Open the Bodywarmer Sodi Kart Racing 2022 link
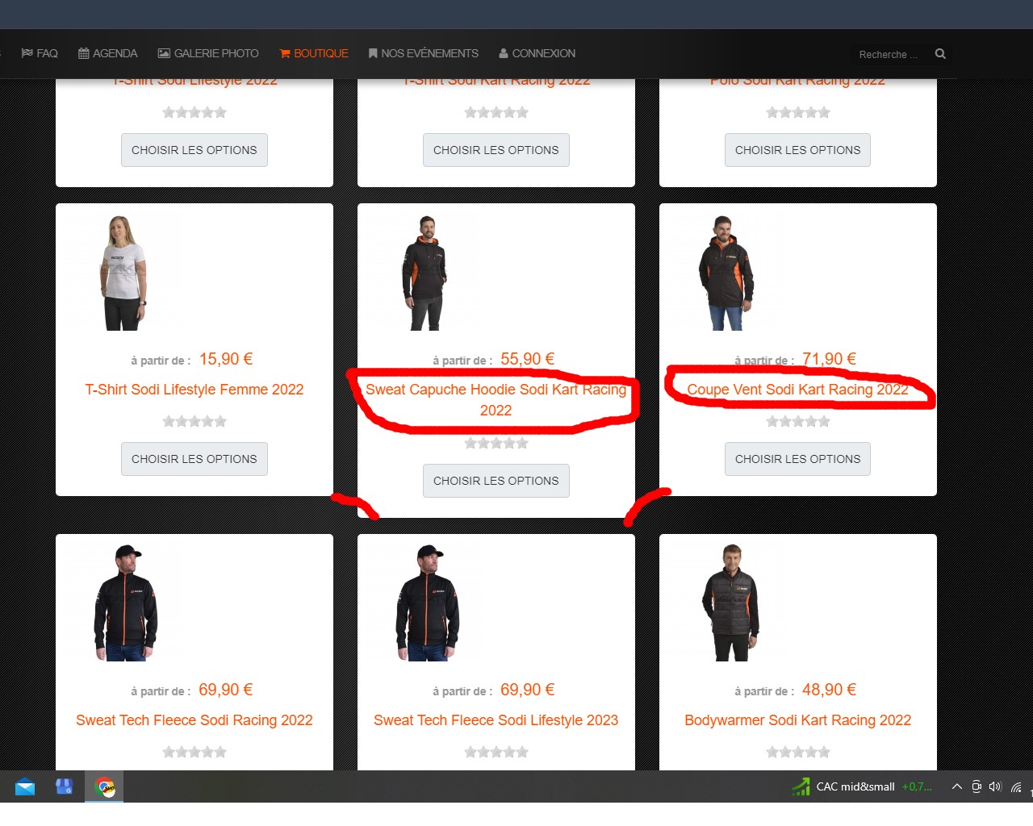The width and height of the screenshot is (1033, 826). pos(798,720)
